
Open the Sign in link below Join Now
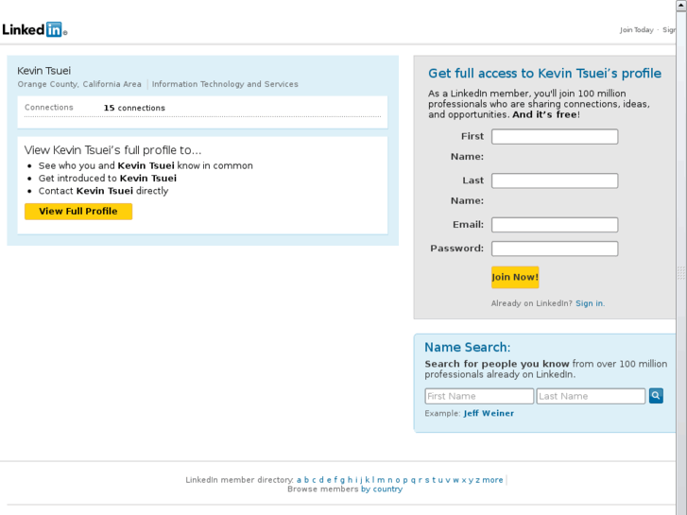pyautogui.click(x=589, y=303)
